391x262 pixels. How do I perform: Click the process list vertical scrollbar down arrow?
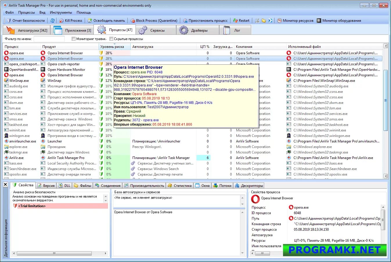click(385, 176)
